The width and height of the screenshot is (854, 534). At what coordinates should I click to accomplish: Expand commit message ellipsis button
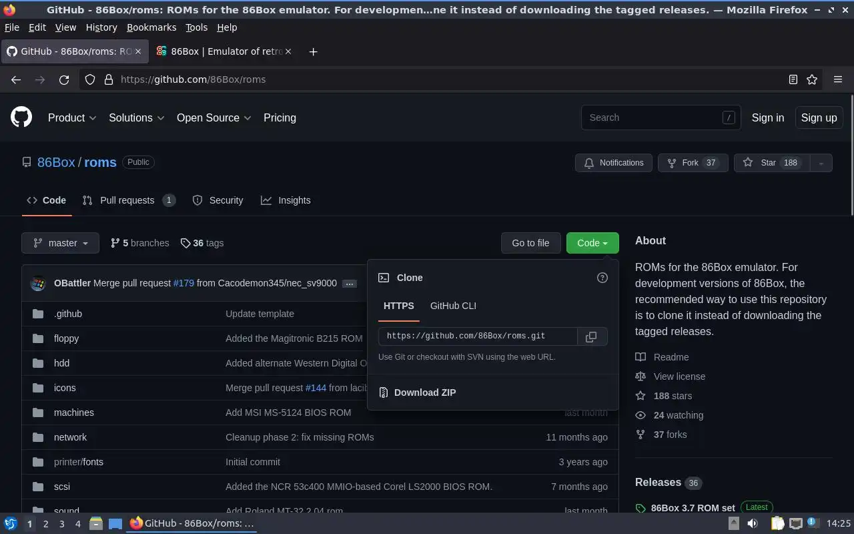(350, 284)
